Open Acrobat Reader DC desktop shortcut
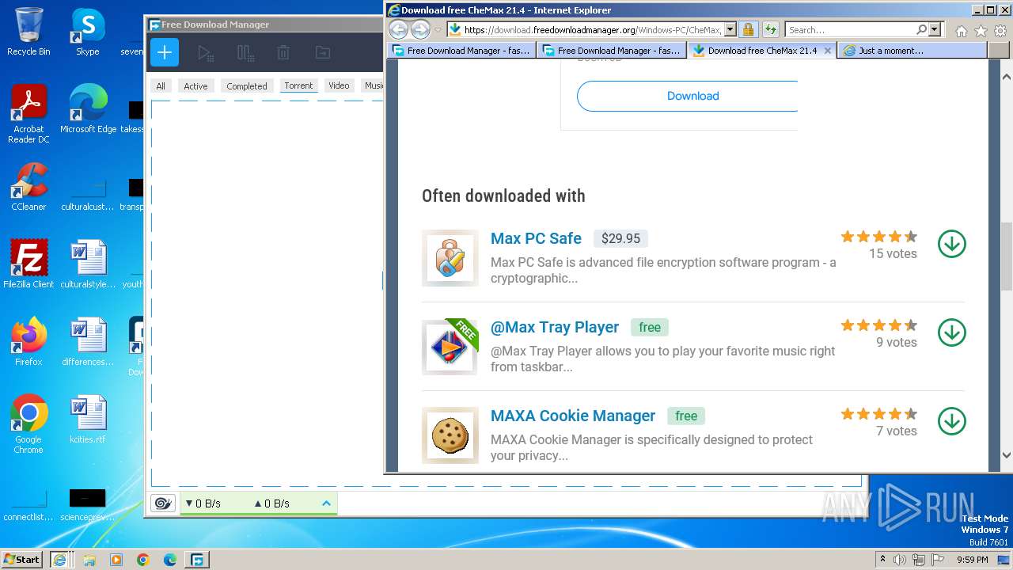Viewport: 1013px width, 570px height. click(28, 114)
